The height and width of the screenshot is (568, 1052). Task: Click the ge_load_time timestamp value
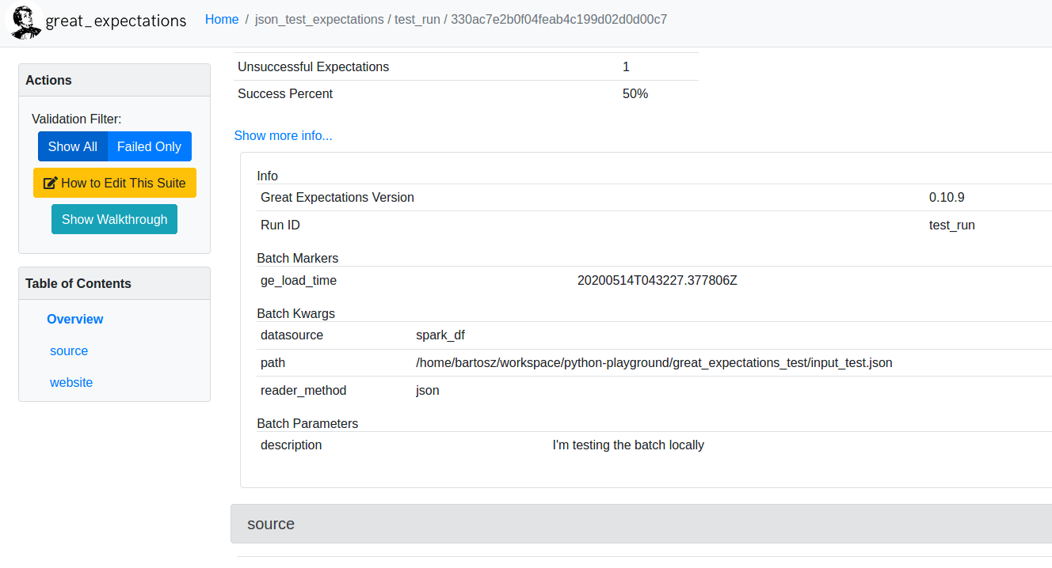657,280
